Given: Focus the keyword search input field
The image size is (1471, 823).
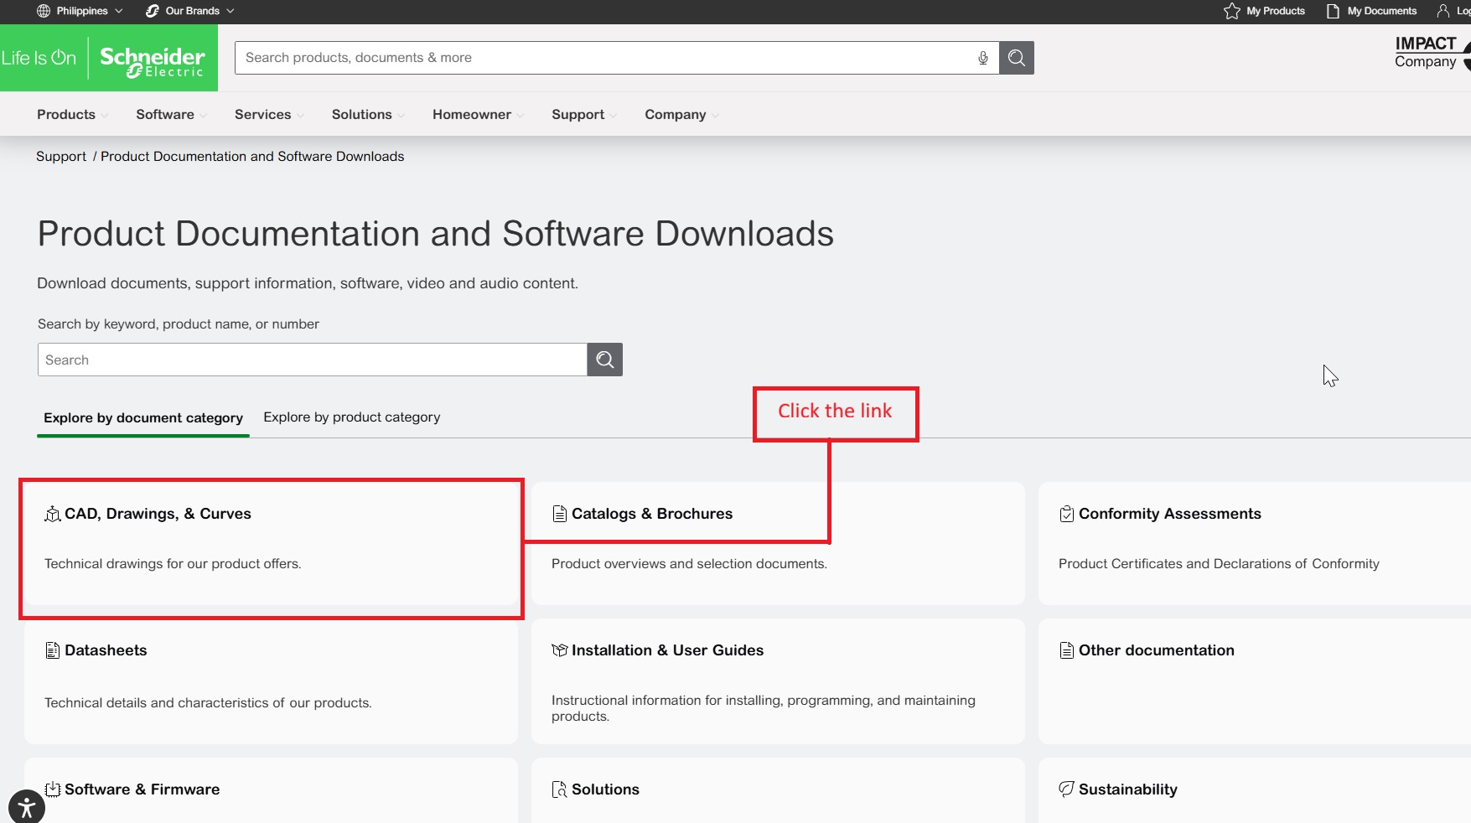Looking at the screenshot, I should [x=313, y=360].
